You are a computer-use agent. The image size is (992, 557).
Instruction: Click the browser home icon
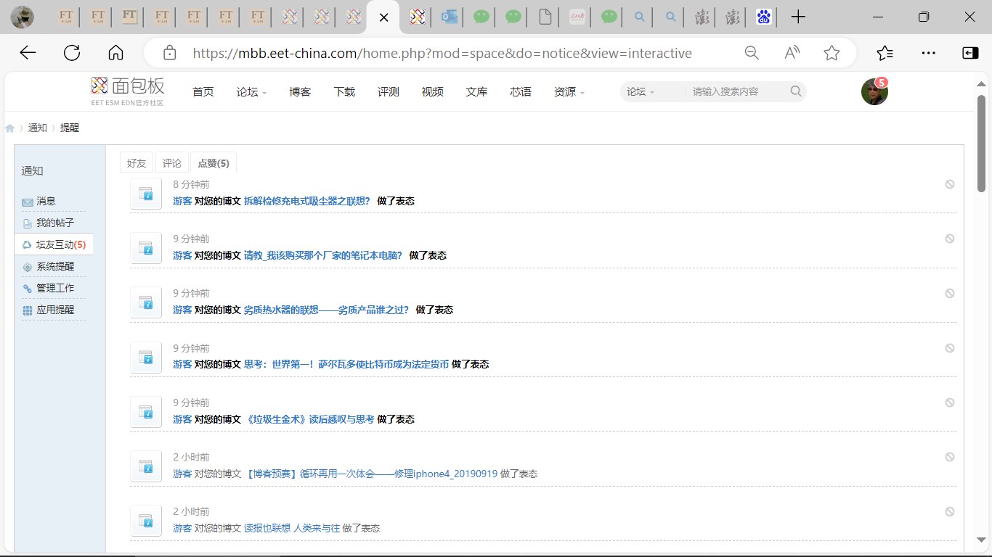click(x=115, y=53)
